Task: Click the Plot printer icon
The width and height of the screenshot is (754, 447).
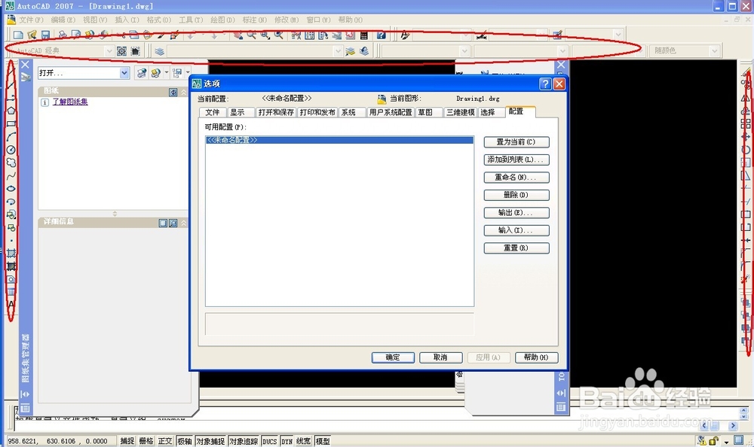Action: tap(63, 35)
